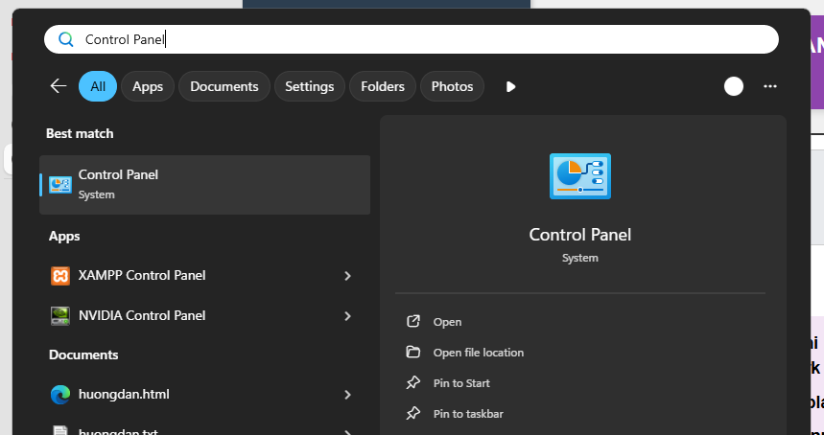824x435 pixels.
Task: Go back with the left arrow
Action: (x=59, y=86)
